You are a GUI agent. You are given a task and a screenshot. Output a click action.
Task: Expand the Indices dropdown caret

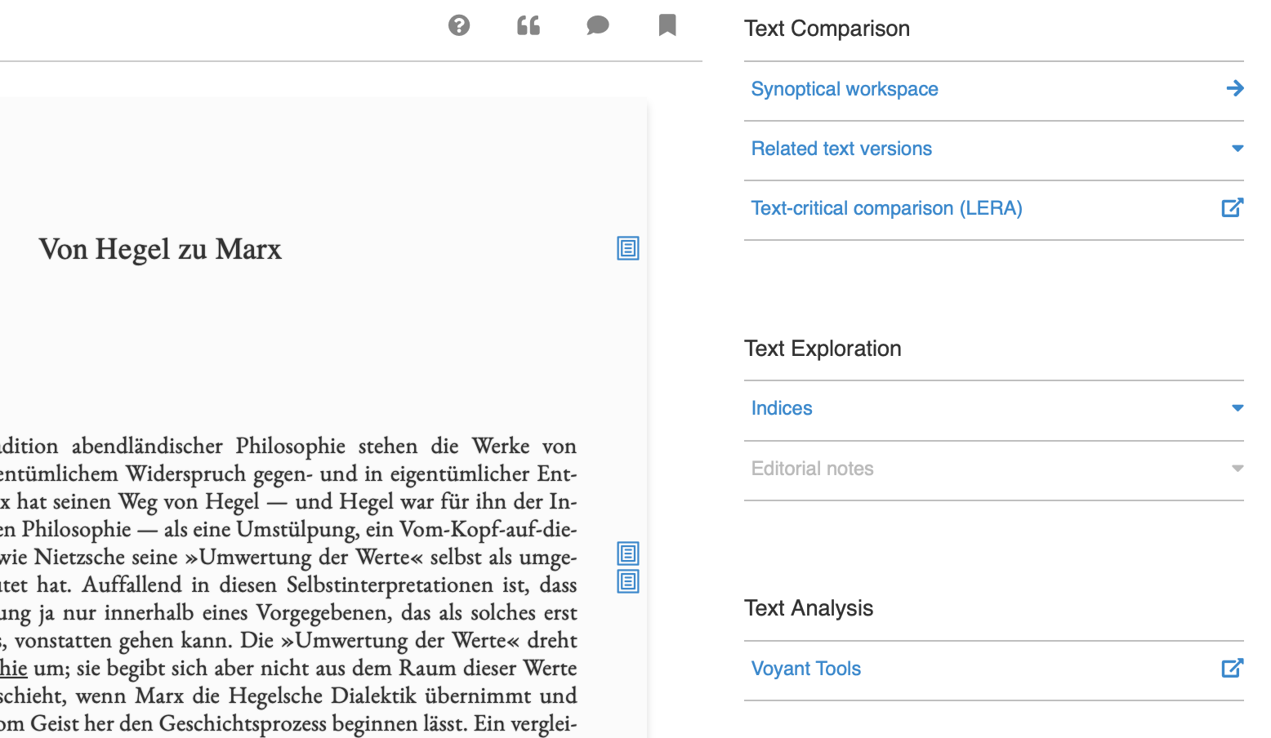(1237, 408)
